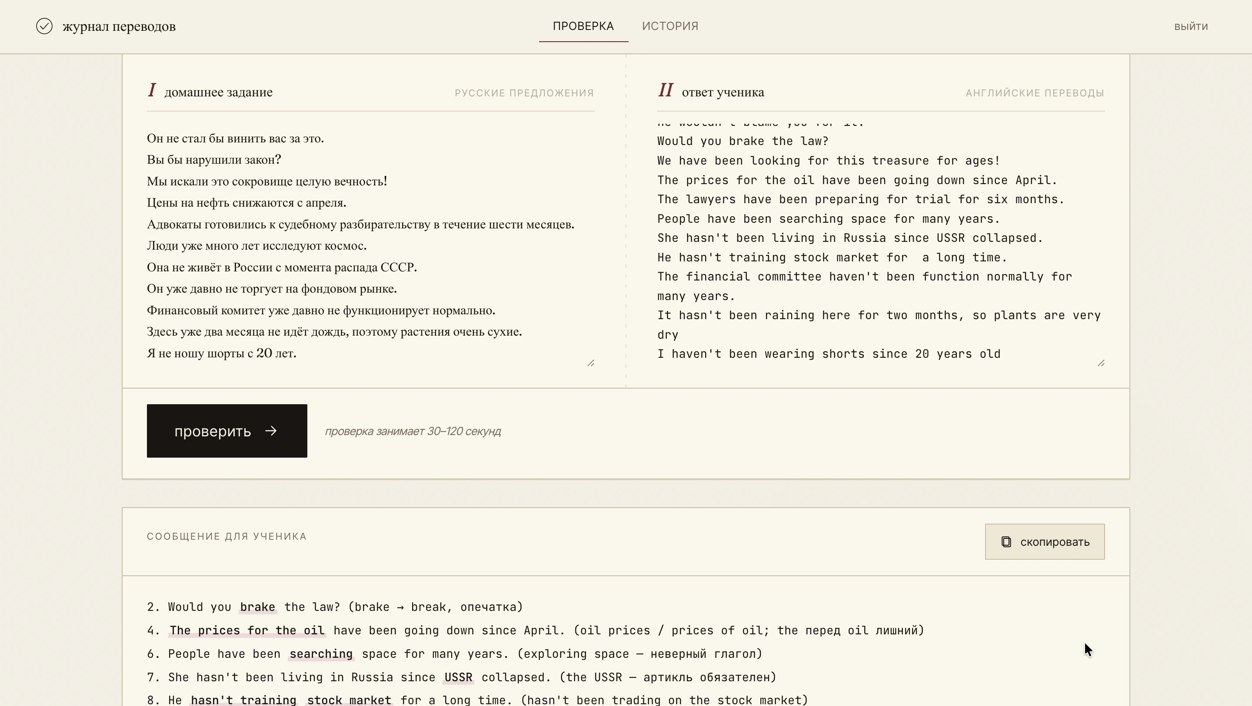This screenshot has width=1252, height=706.
Task: Click inside the домашнее задание Russian sentences field
Action: point(370,246)
